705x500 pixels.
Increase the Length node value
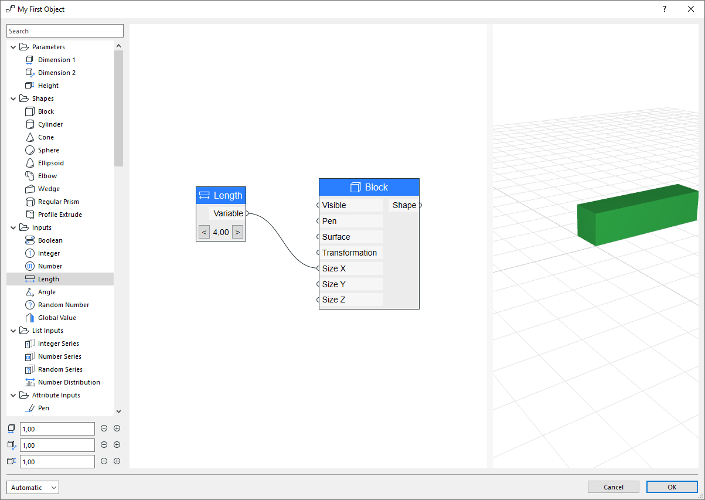tap(237, 232)
